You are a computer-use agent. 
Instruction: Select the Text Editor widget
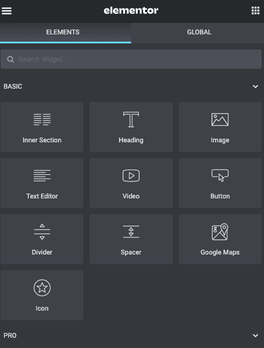click(42, 183)
